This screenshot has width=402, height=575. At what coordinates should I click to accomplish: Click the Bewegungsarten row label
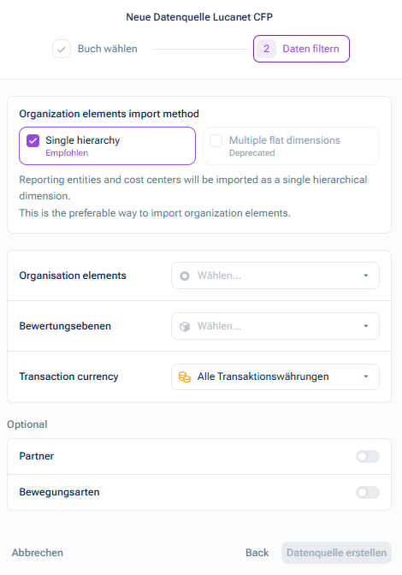tap(59, 492)
